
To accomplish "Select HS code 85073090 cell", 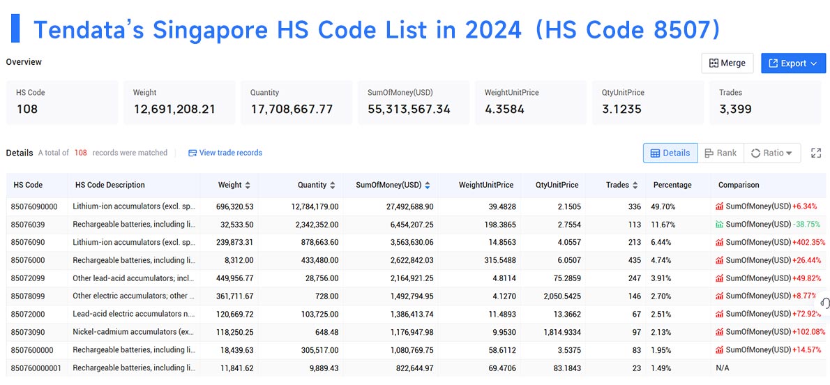I will pyautogui.click(x=27, y=332).
